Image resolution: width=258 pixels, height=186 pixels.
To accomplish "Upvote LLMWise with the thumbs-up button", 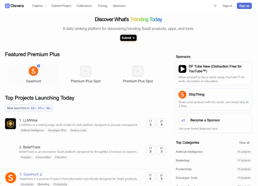I will pyautogui.click(x=162, y=123).
